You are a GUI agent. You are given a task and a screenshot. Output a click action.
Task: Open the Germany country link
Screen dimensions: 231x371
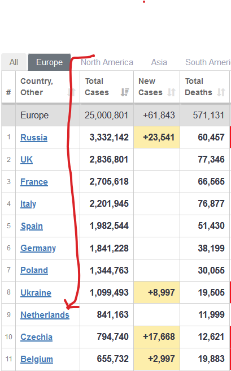point(38,248)
